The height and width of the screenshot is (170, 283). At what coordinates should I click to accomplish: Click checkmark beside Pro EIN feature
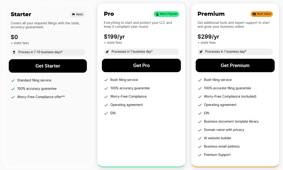pos(106,114)
